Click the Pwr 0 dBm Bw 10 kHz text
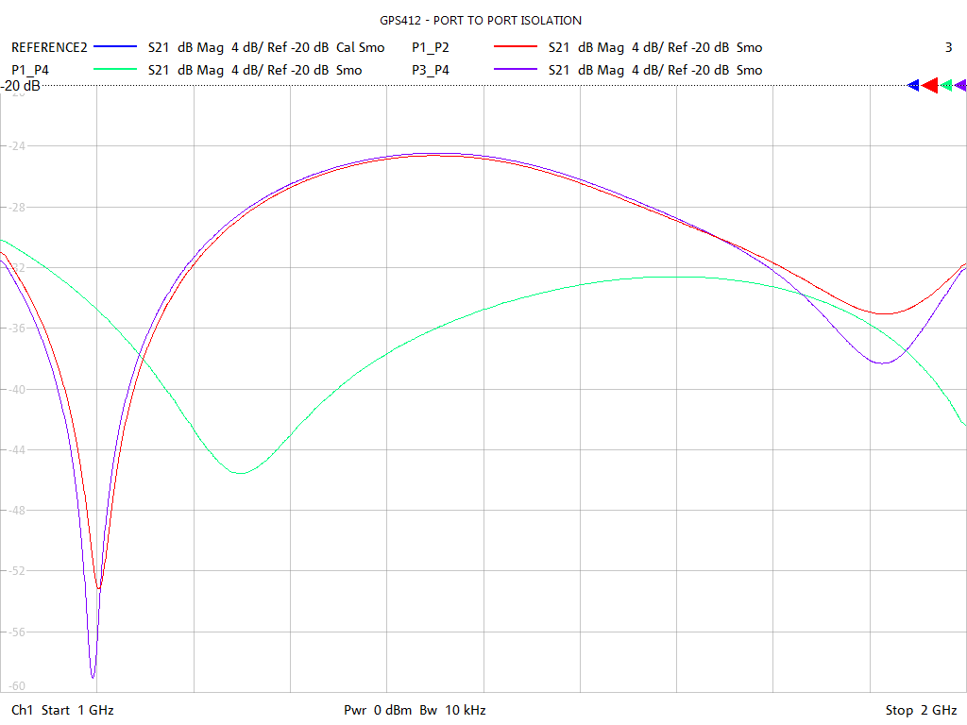967x725 pixels. 415,710
